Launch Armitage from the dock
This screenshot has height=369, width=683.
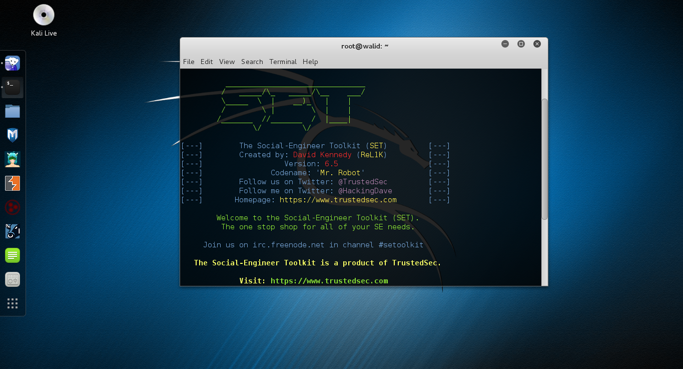[13, 159]
